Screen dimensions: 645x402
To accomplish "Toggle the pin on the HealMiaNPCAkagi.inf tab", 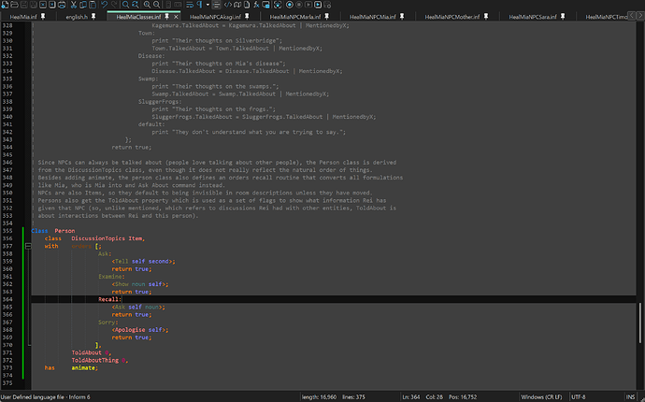I will 247,17.
